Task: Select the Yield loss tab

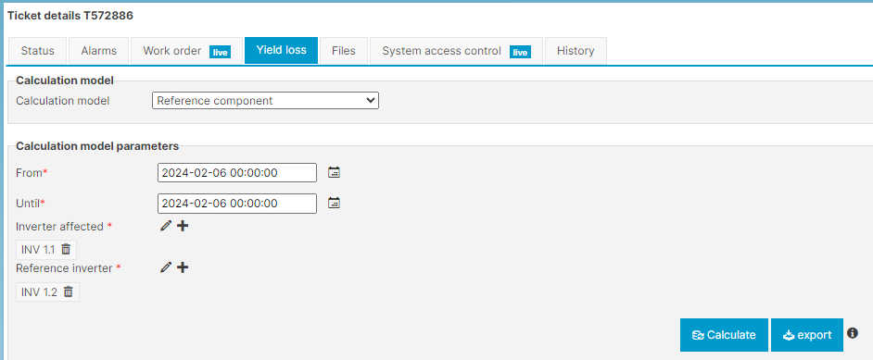Action: (x=281, y=50)
